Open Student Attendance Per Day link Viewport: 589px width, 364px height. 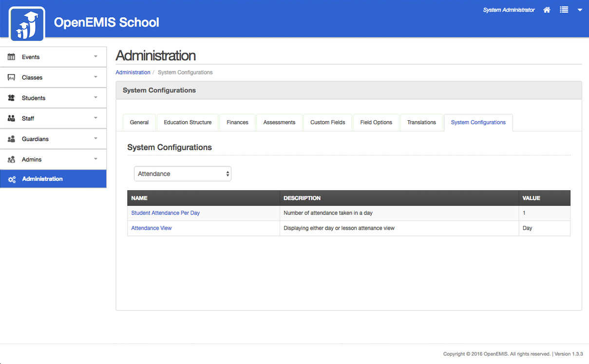tap(165, 213)
